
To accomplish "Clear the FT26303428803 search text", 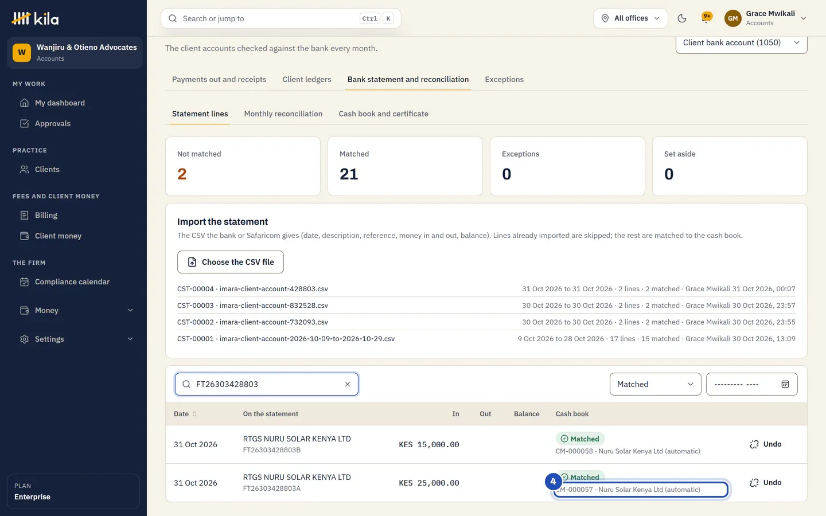I will pos(348,384).
